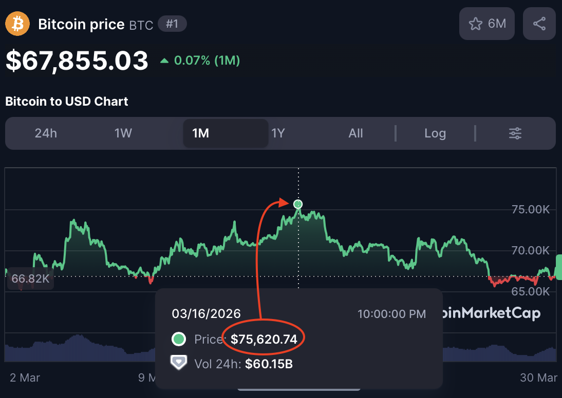Select the 1M time range
The height and width of the screenshot is (398, 562).
coord(200,133)
